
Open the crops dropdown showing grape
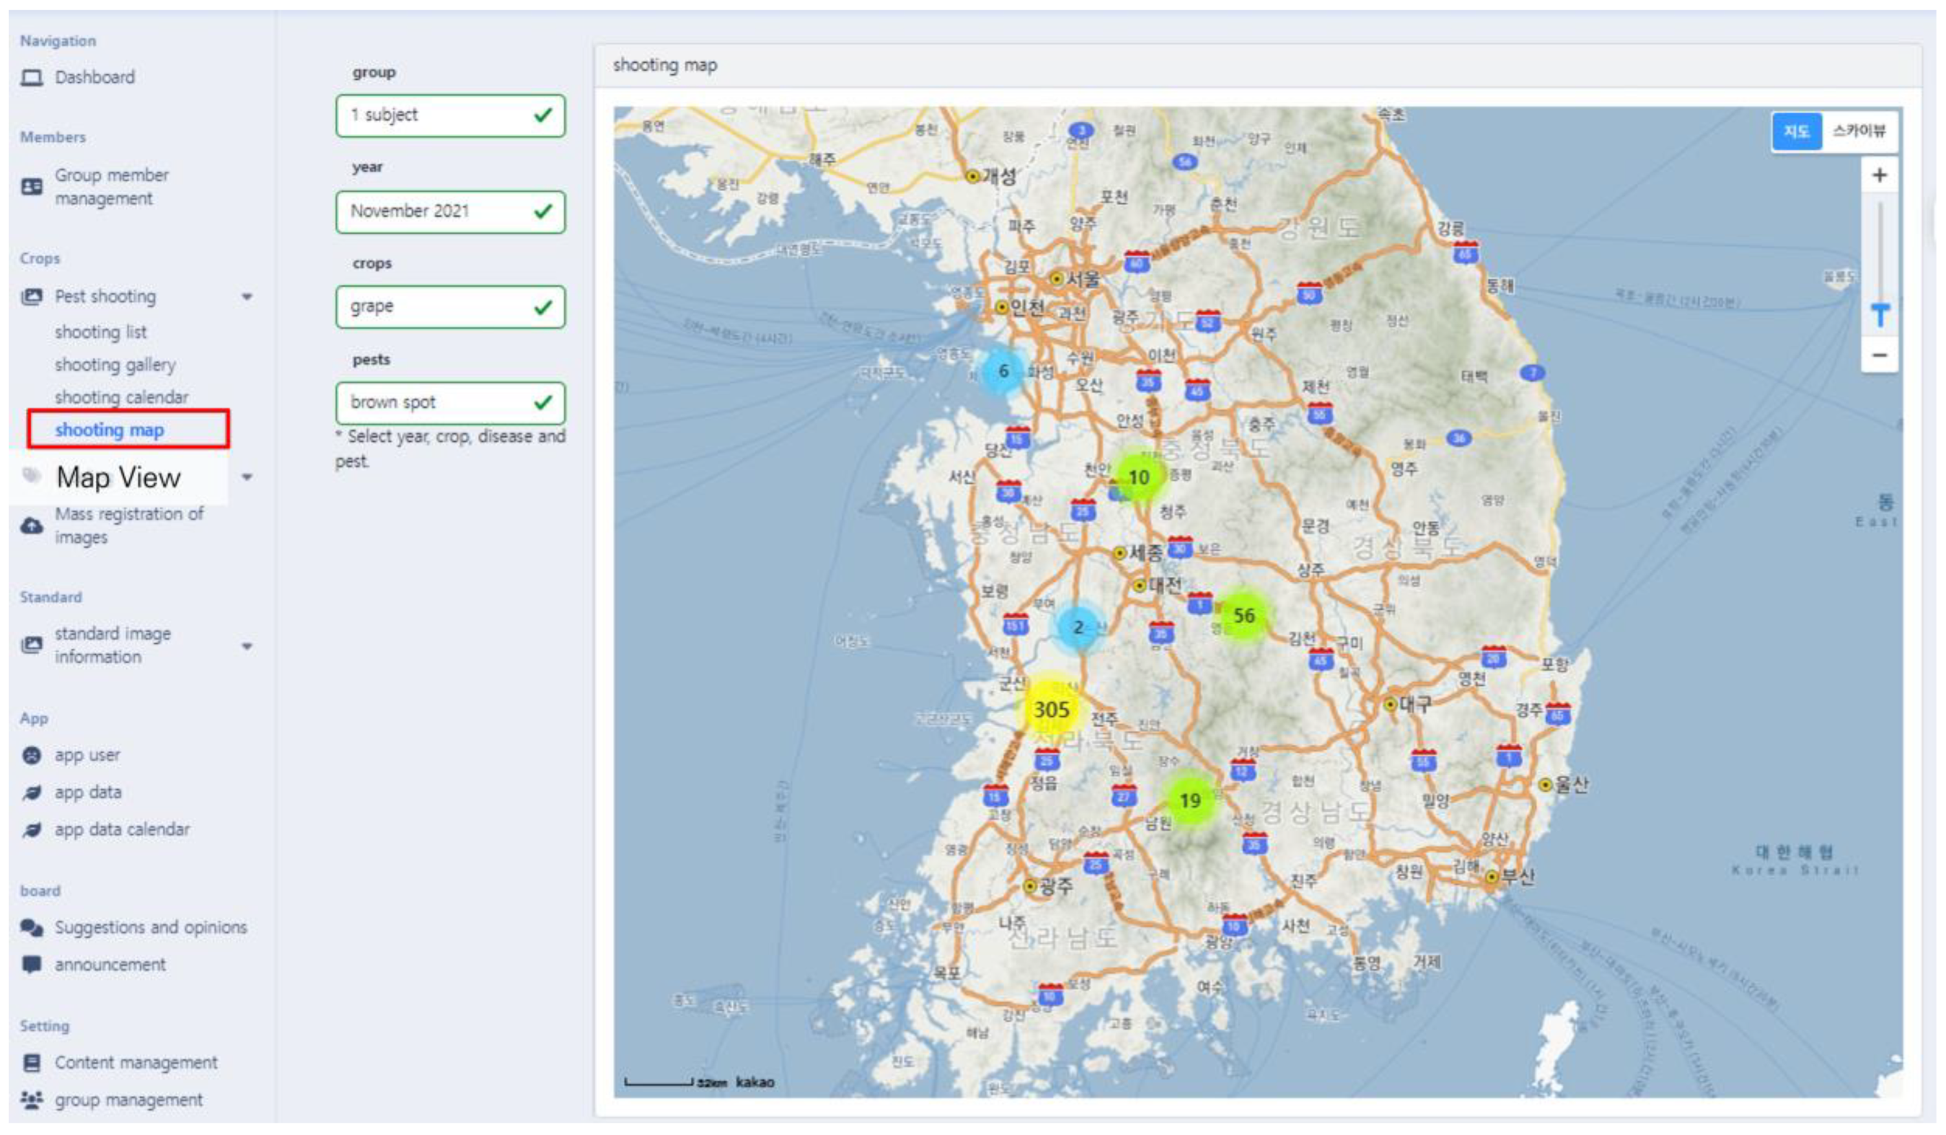pos(450,307)
